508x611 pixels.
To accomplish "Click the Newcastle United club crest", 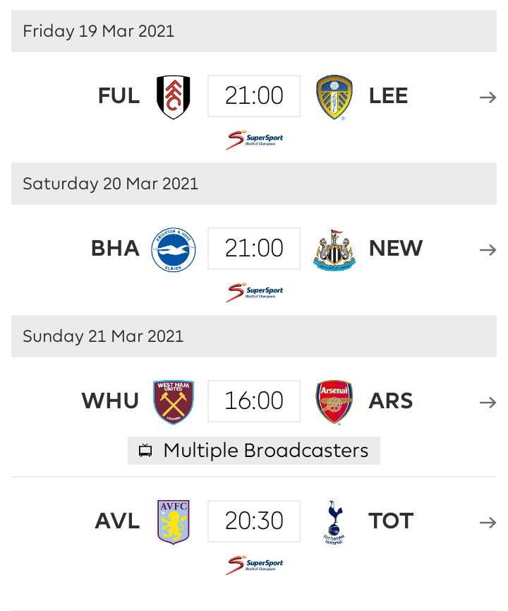I will [x=334, y=249].
